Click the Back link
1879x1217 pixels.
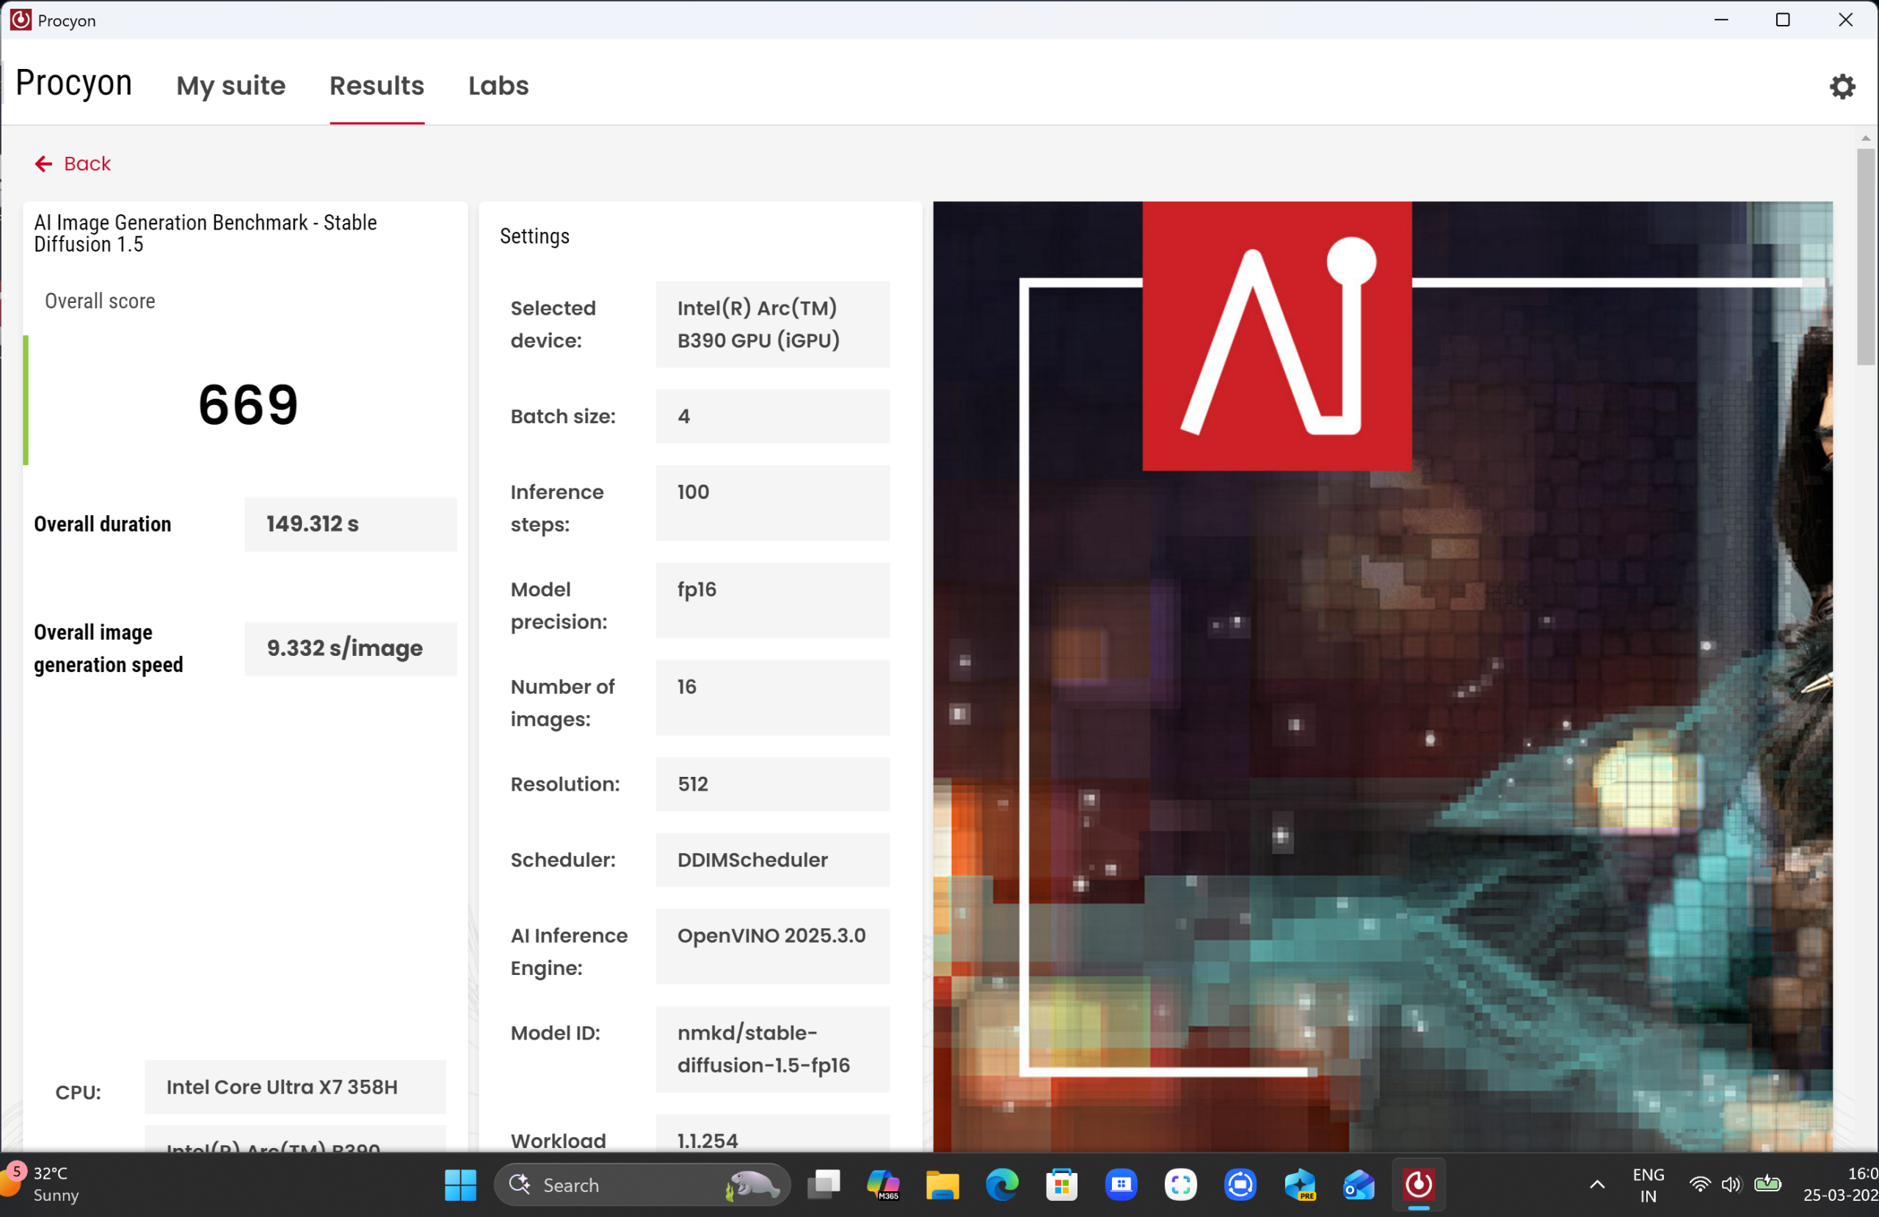pyautogui.click(x=87, y=164)
